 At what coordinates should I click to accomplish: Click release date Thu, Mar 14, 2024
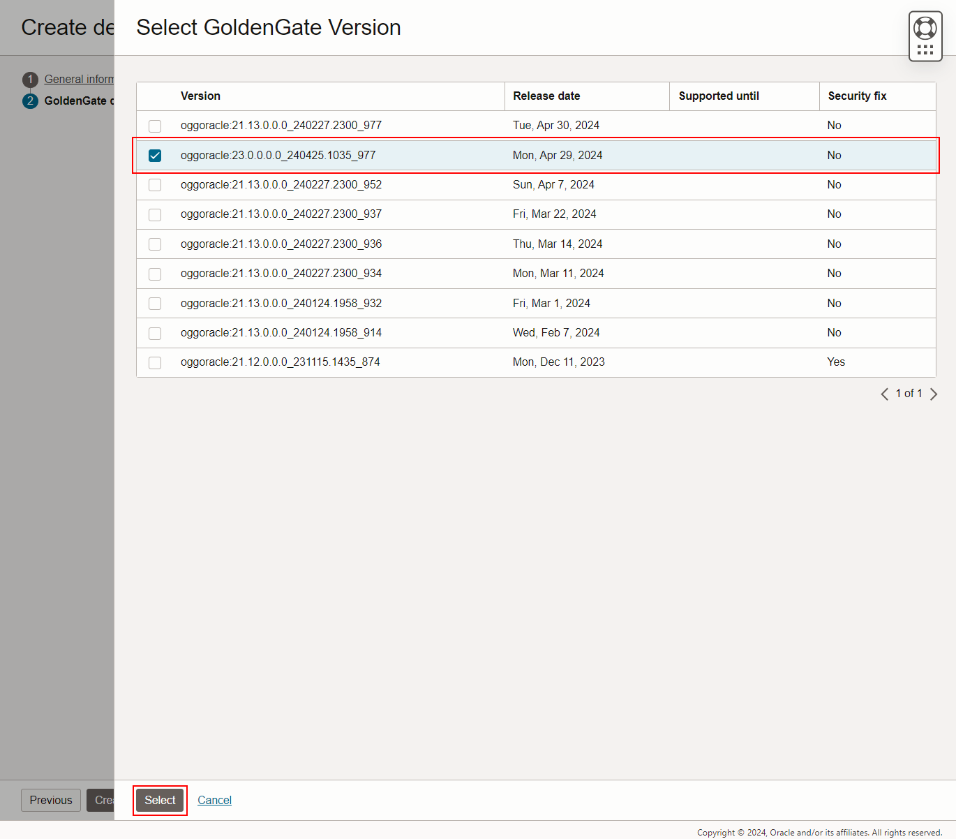point(558,244)
